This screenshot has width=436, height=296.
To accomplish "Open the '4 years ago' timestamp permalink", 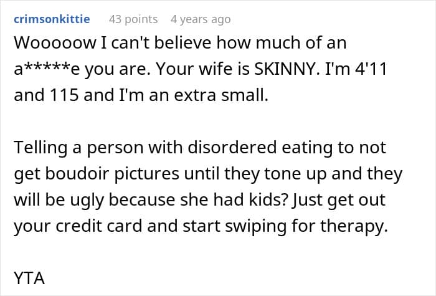I will click(201, 19).
